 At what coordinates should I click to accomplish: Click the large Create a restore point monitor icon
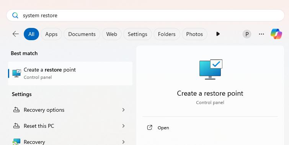tap(211, 69)
